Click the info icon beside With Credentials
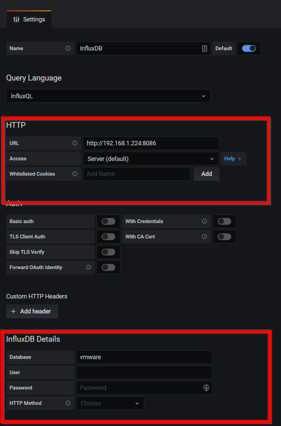 coord(205,221)
